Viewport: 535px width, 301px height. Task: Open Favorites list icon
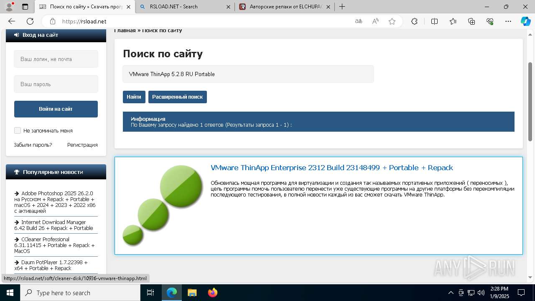453,21
